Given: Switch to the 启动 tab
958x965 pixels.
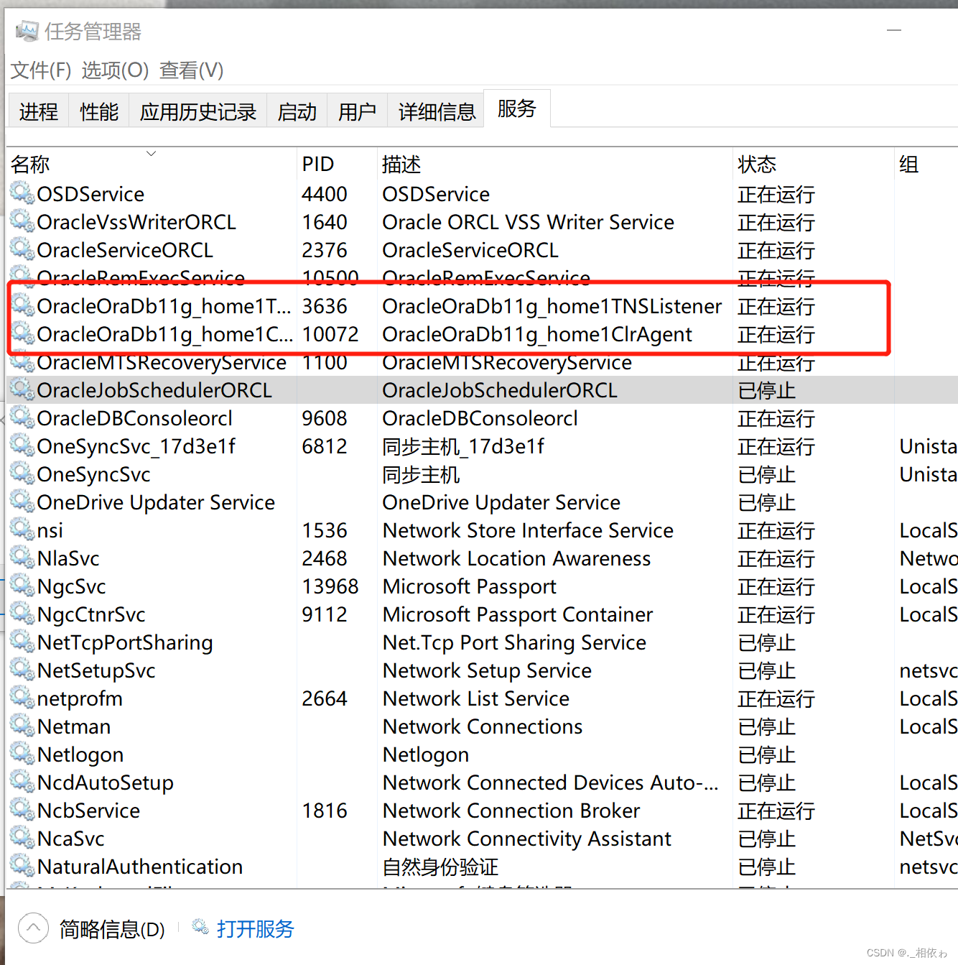Looking at the screenshot, I should pos(297,111).
